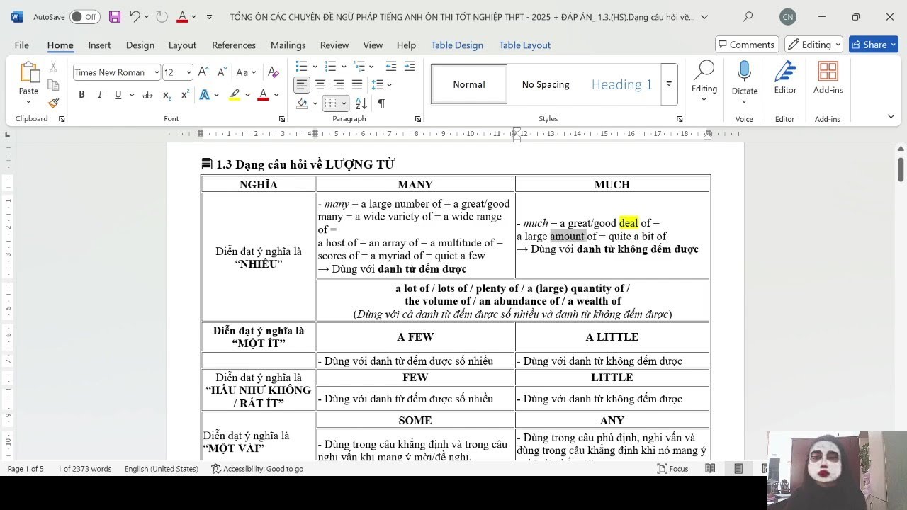
Task: Click the Focus mode icon in status bar
Action: pos(673,469)
